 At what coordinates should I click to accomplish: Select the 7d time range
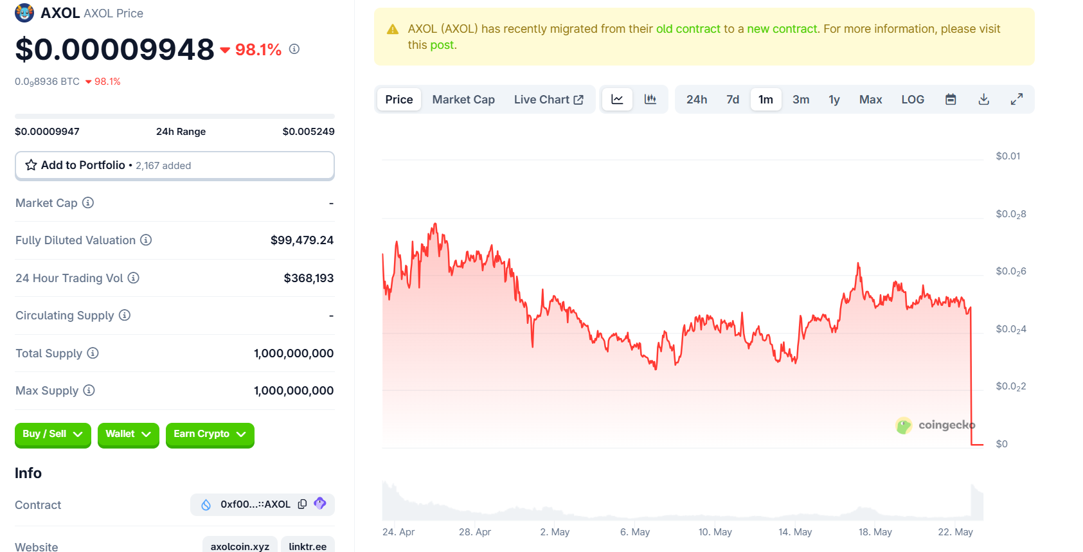click(733, 100)
